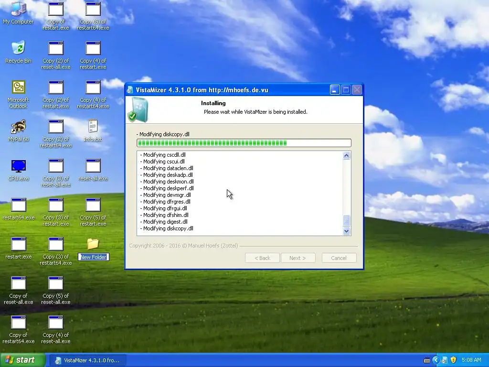Screen dimensions: 489x367
Task: Select Copy (2) of restart.exe icon
Action: click(56, 87)
